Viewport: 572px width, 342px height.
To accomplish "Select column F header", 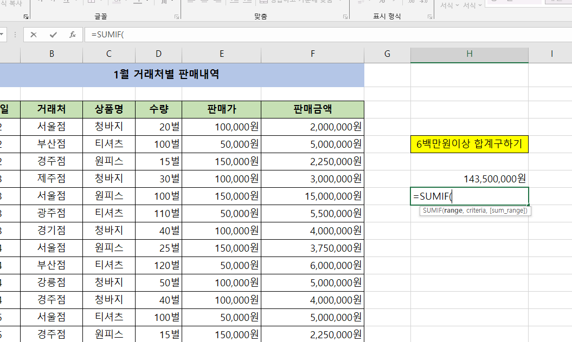I will click(313, 54).
